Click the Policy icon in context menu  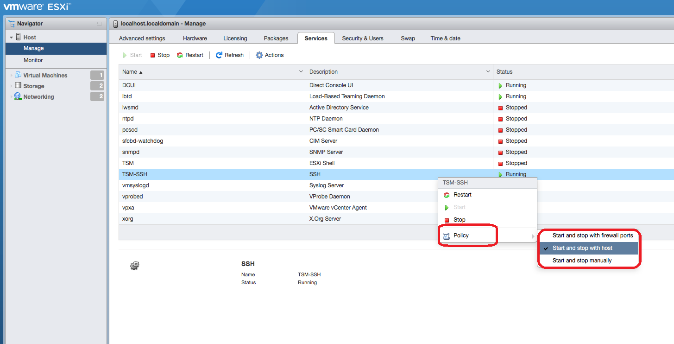point(447,236)
